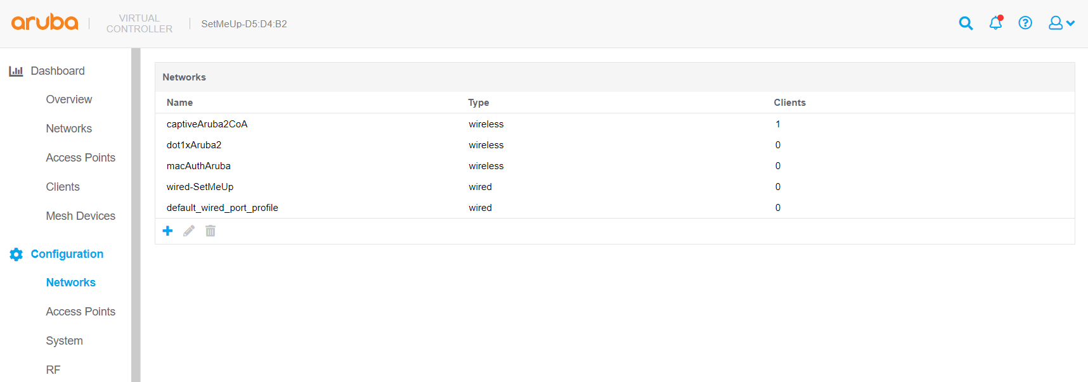The width and height of the screenshot is (1088, 382).
Task: Open System configuration section
Action: 64,341
